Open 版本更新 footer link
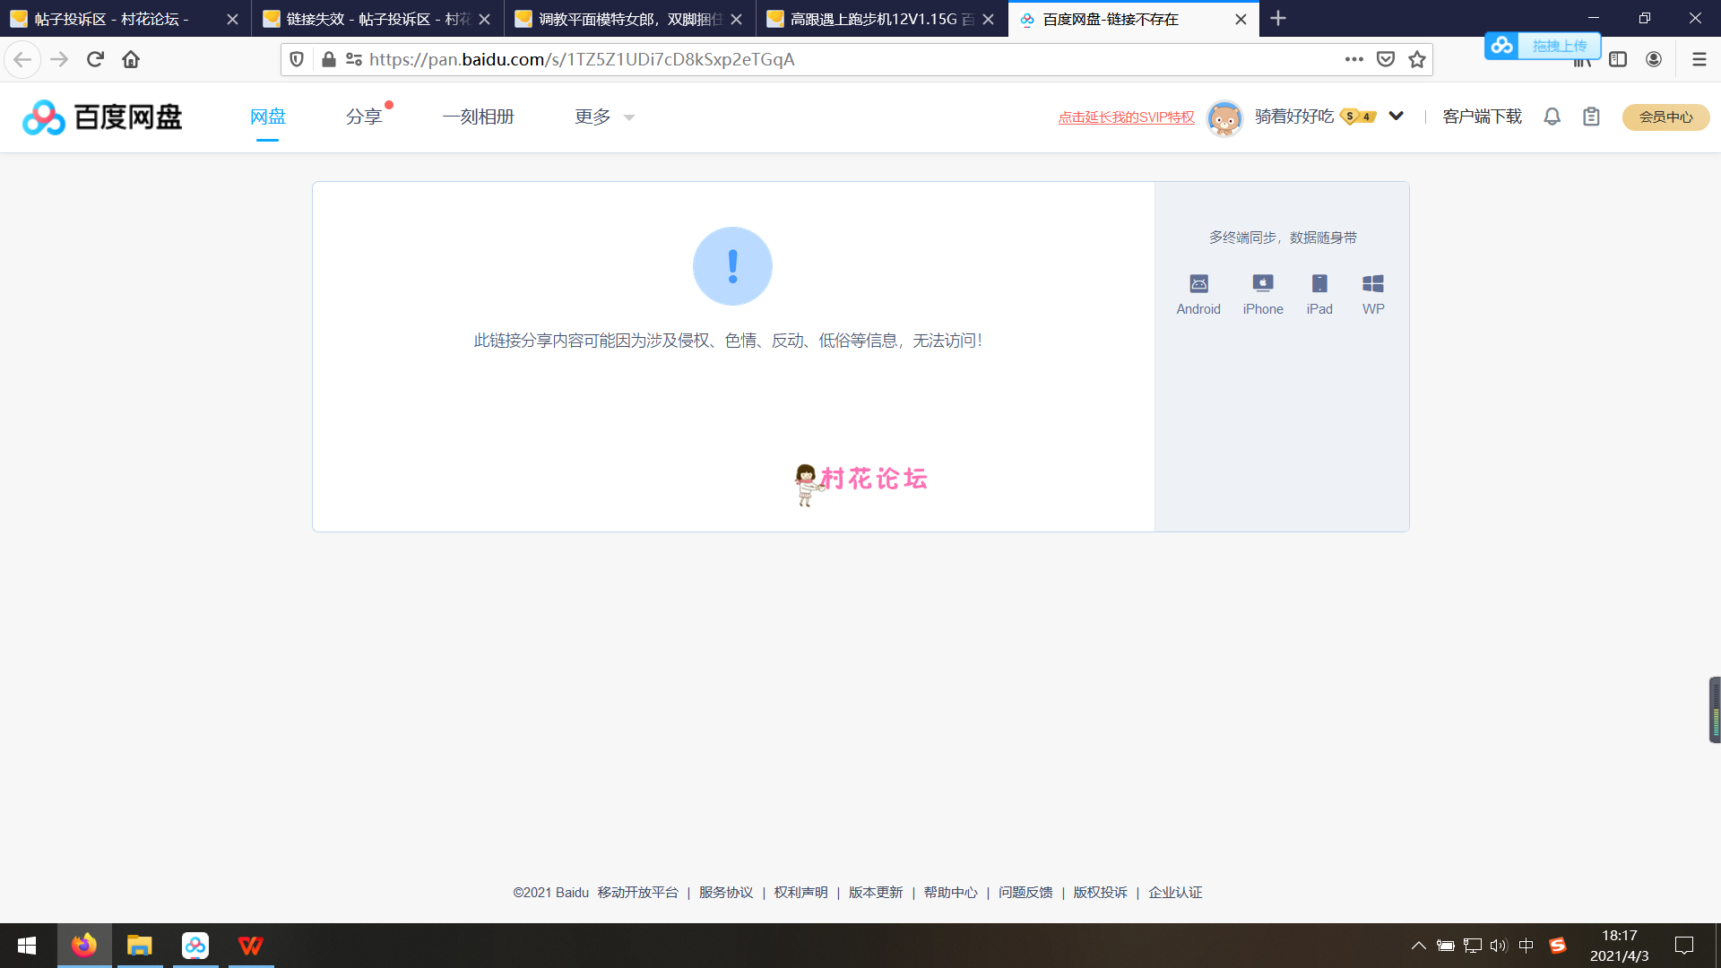Viewport: 1721px width, 968px height. tap(876, 893)
